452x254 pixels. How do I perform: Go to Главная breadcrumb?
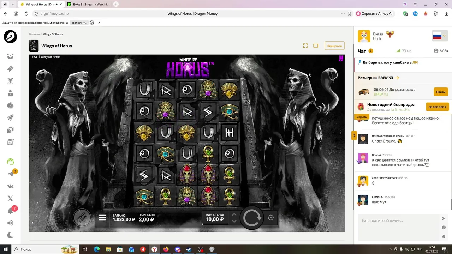pos(34,34)
